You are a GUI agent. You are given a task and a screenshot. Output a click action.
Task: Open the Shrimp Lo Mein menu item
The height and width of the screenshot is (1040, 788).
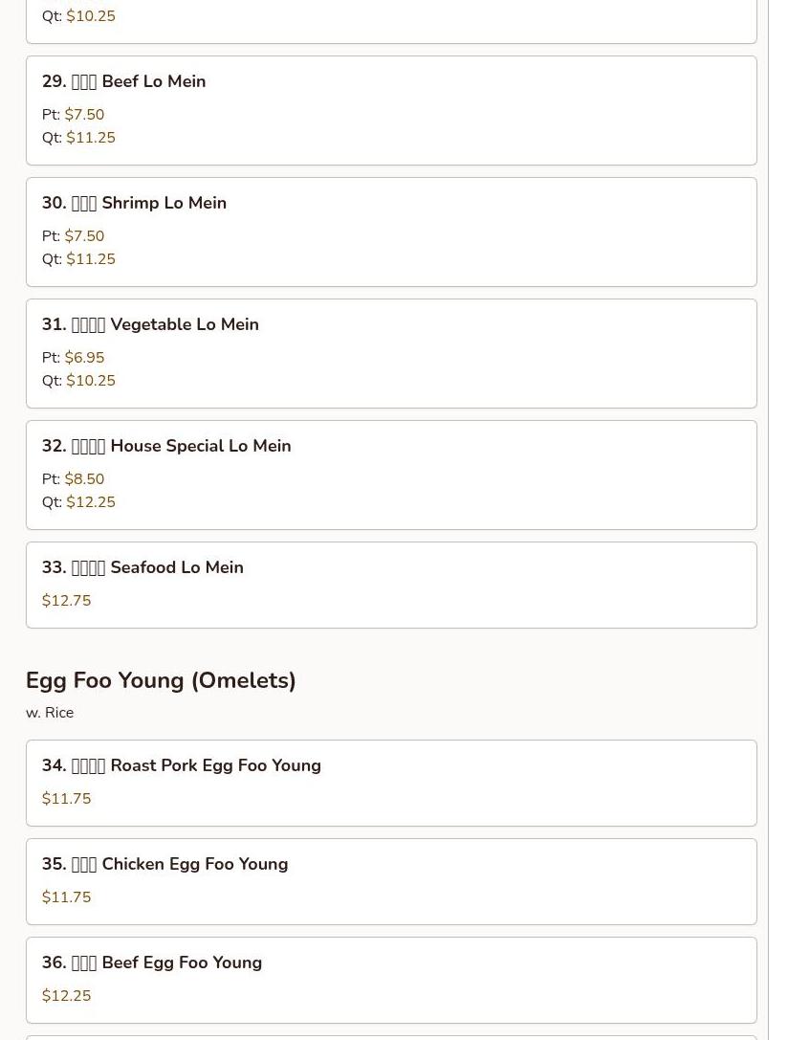[x=134, y=203]
